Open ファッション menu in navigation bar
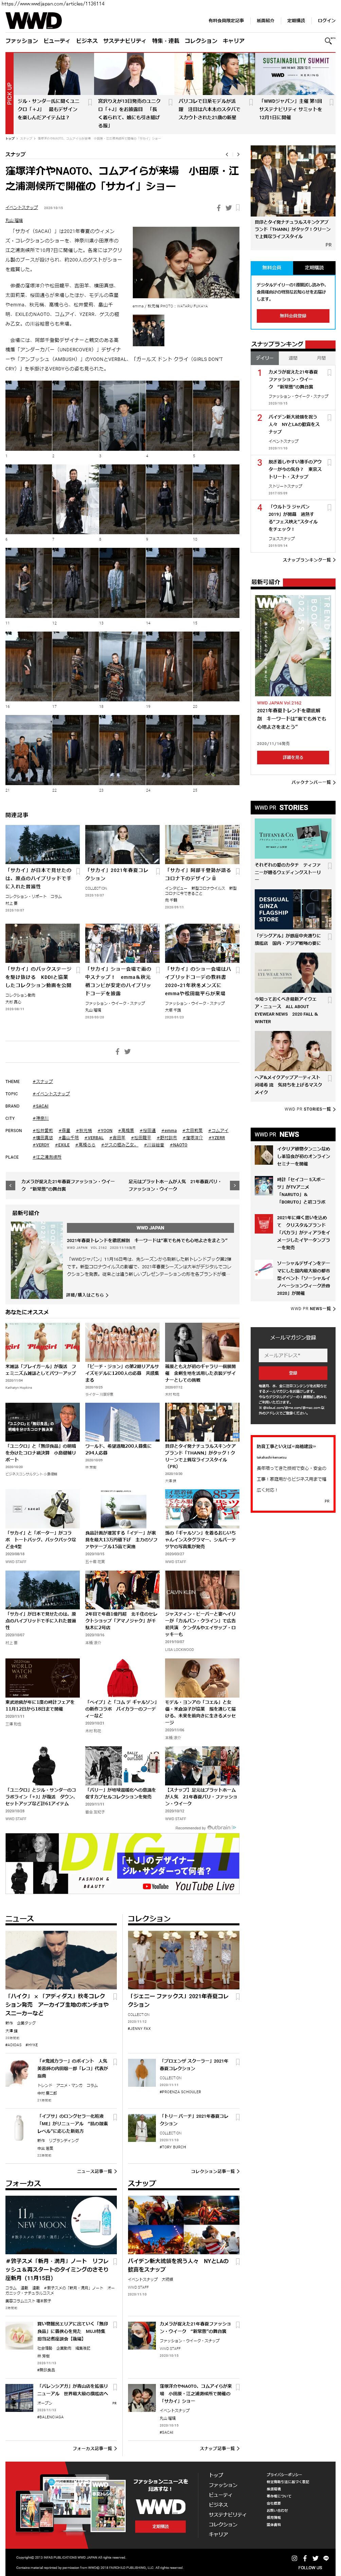 tap(22, 41)
